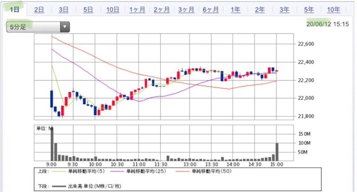357x192 pixels.
Task: View the 1ヶ月 chart range
Action: click(x=137, y=9)
